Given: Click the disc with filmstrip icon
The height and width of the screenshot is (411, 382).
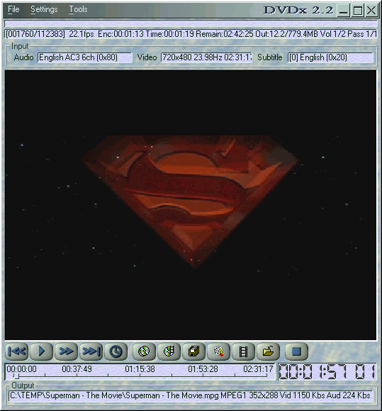Looking at the screenshot, I should point(169,351).
